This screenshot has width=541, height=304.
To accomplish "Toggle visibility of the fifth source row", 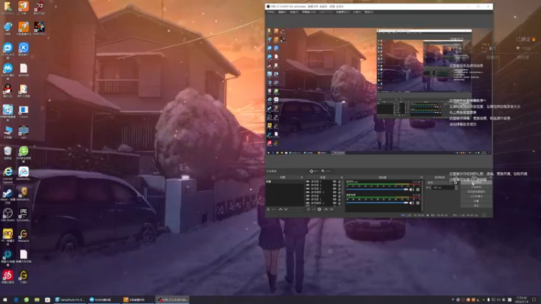I will 334,196.
